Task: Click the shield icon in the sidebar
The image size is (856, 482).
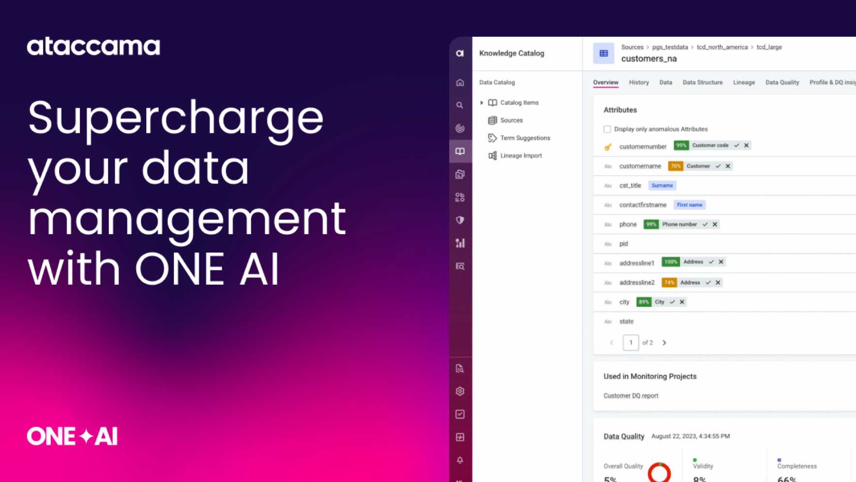Action: (460, 220)
